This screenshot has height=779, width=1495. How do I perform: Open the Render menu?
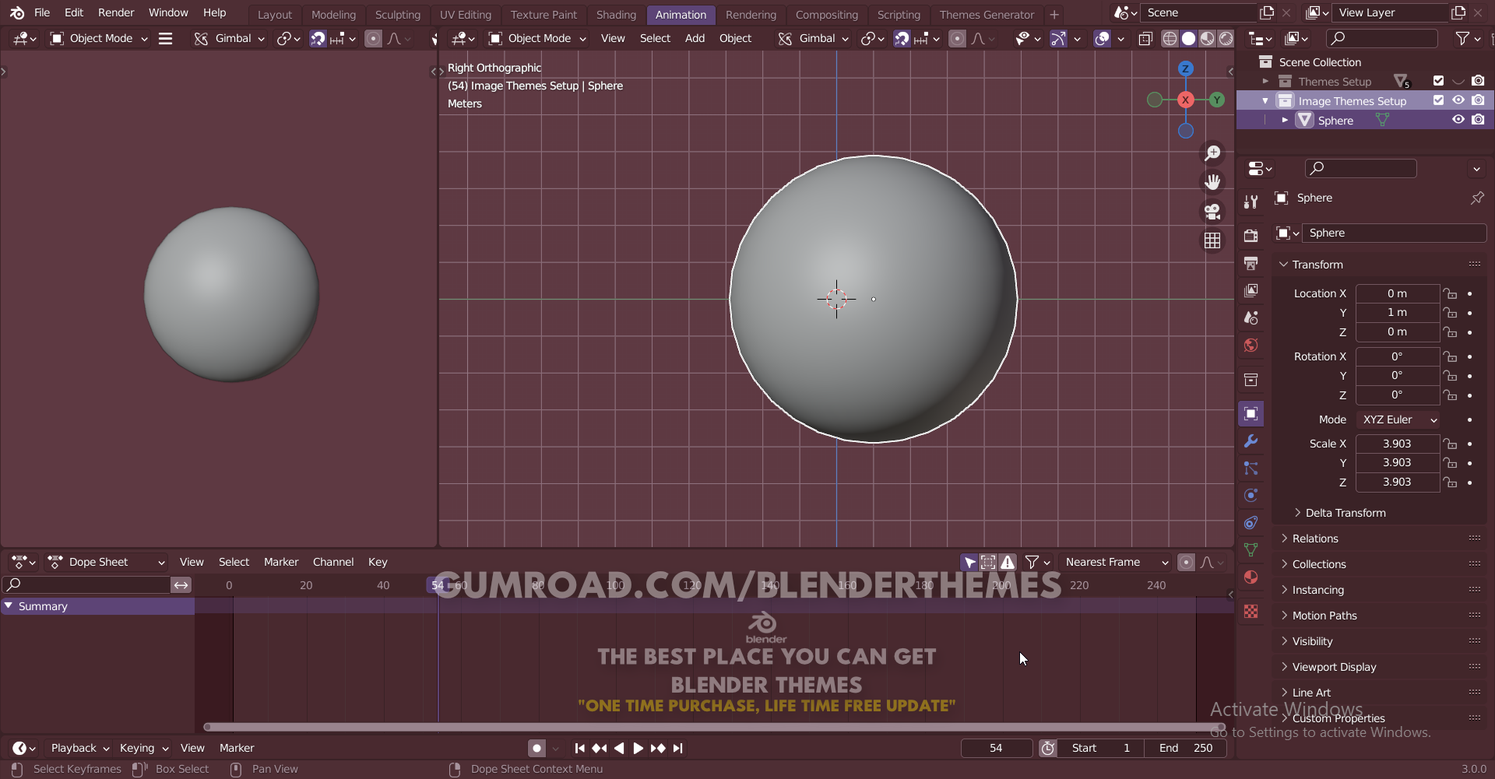(116, 12)
